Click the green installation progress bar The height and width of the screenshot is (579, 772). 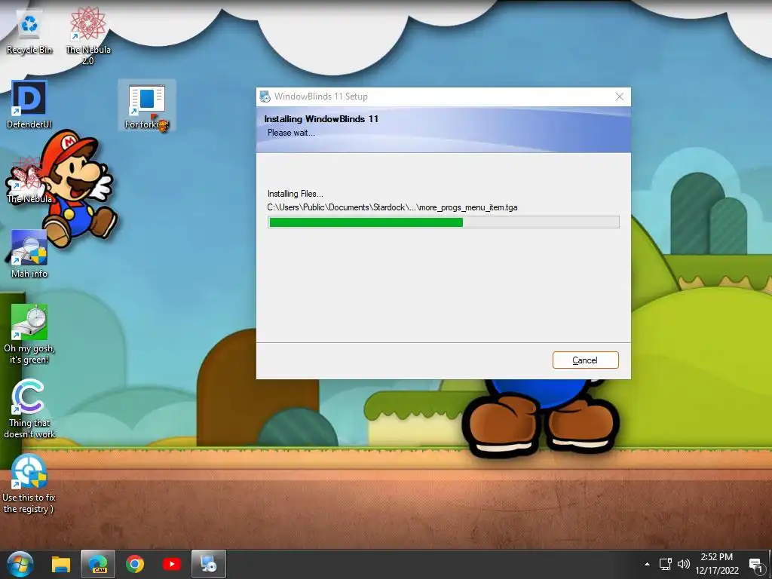[443, 222]
